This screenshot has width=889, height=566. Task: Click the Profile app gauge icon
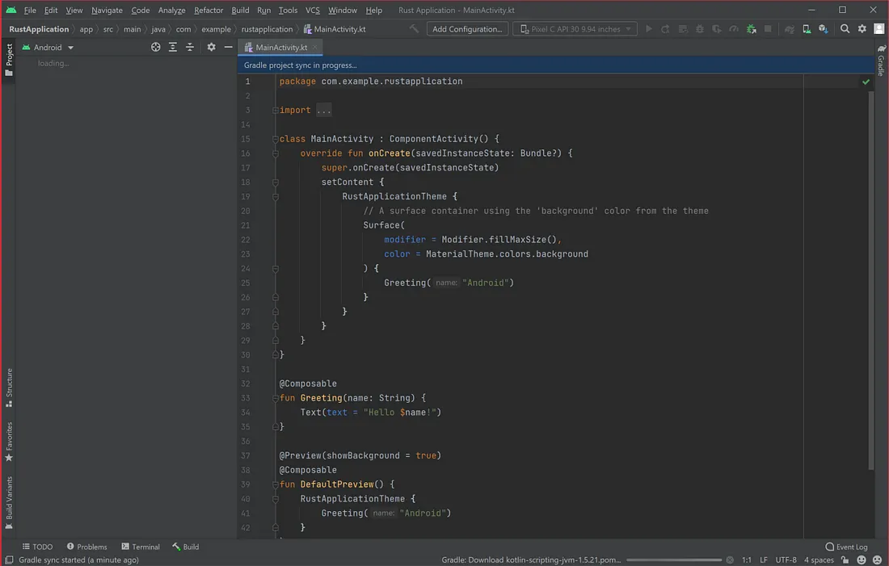(734, 29)
